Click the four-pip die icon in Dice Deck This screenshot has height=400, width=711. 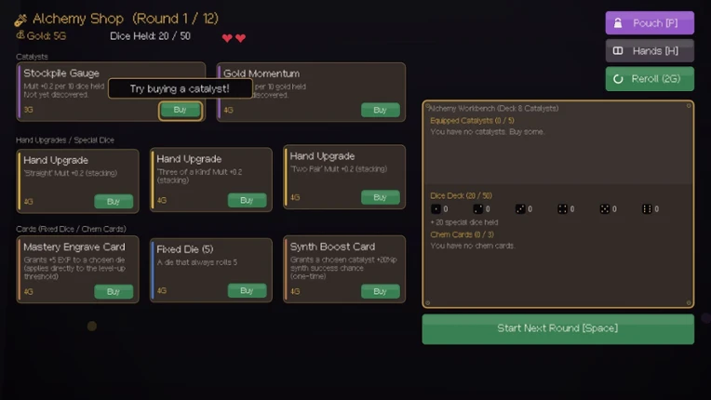pyautogui.click(x=562, y=208)
